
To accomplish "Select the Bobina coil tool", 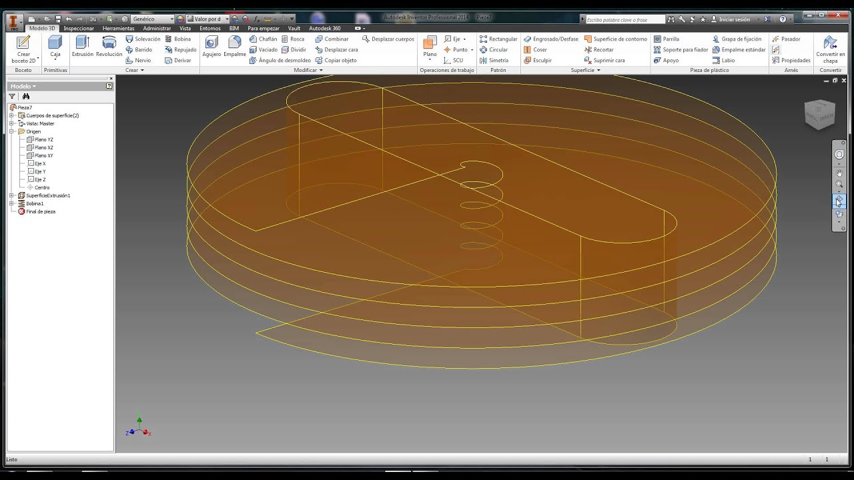I will click(177, 39).
